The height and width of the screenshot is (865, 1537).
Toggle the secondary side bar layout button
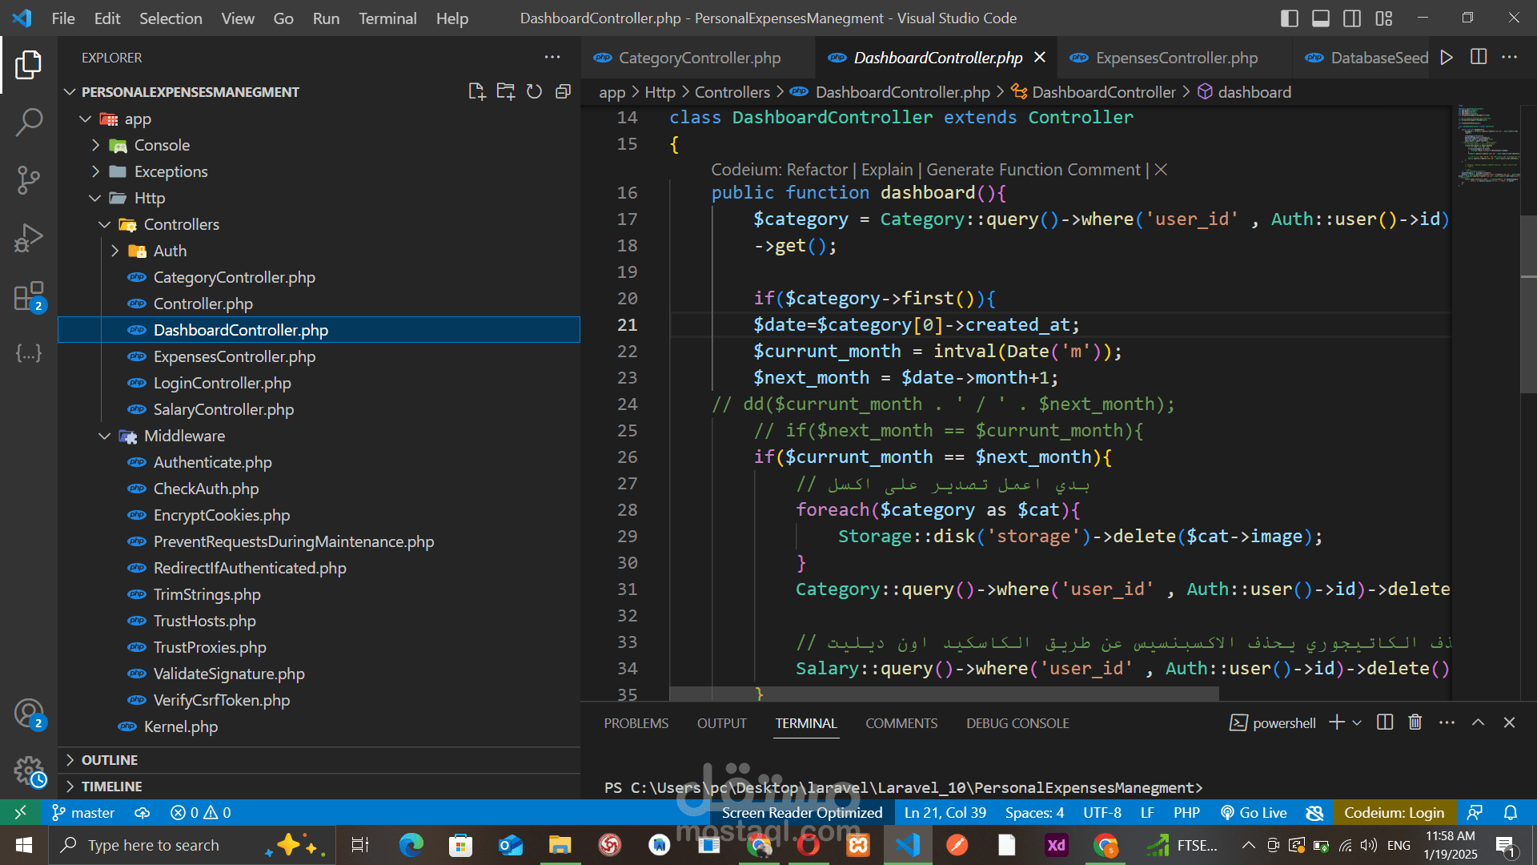(1352, 18)
